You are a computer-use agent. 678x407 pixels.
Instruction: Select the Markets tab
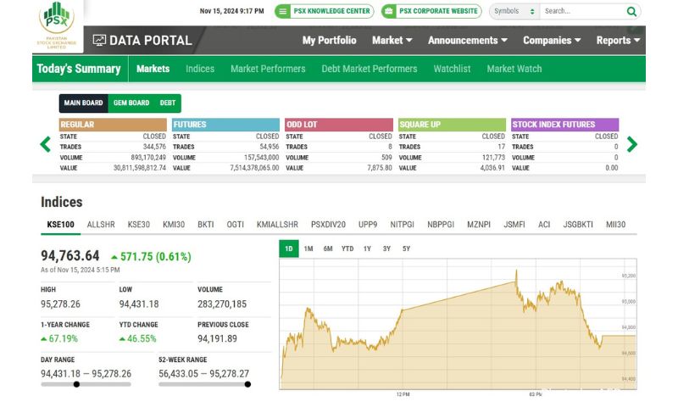pos(153,69)
